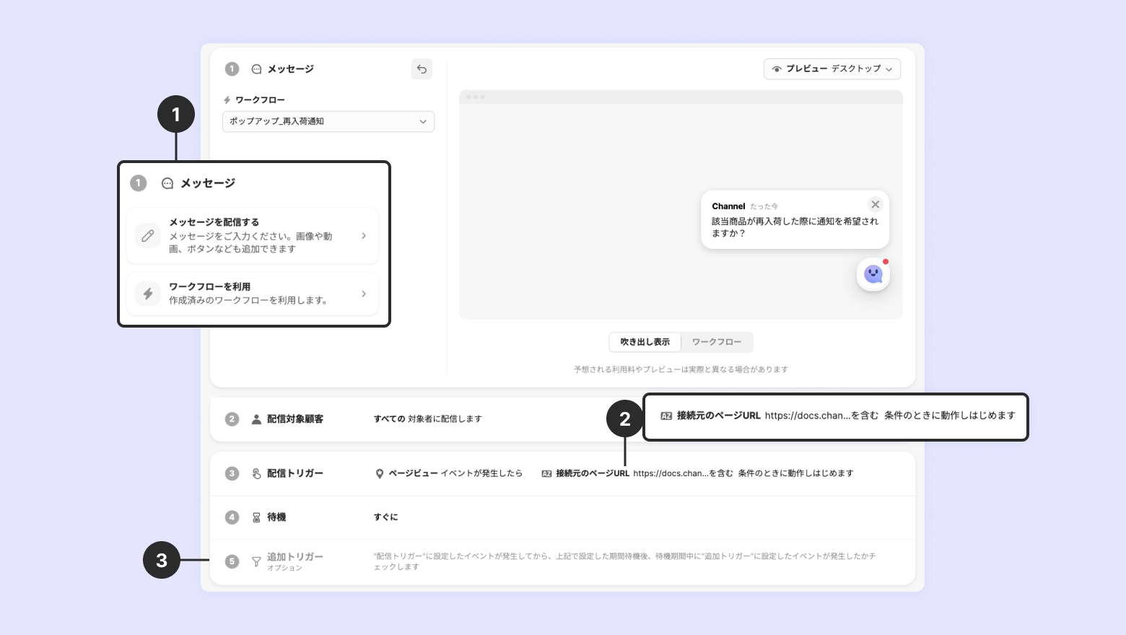Image resolution: width=1126 pixels, height=635 pixels.
Task: Click the hourglass icon beside 待機
Action: [x=256, y=517]
